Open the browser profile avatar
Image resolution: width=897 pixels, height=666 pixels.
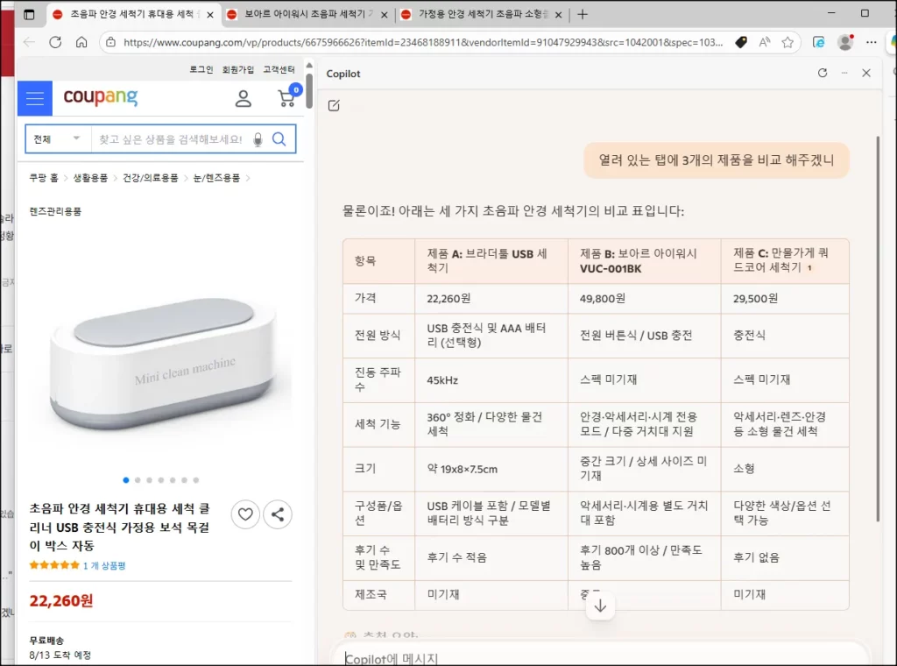coord(845,42)
